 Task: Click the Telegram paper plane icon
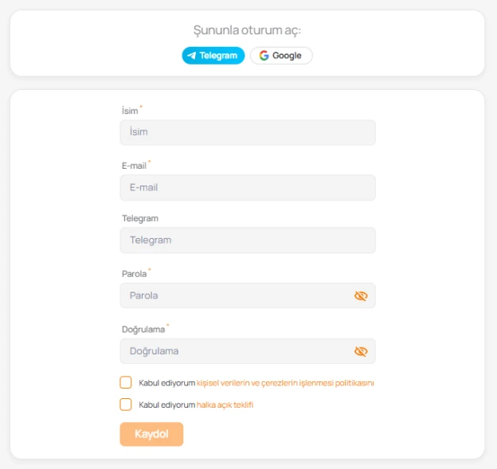(192, 56)
